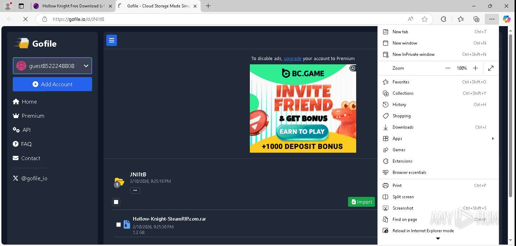The image size is (516, 246).
Task: Open the Settings and more ellipsis button
Action: point(492,19)
